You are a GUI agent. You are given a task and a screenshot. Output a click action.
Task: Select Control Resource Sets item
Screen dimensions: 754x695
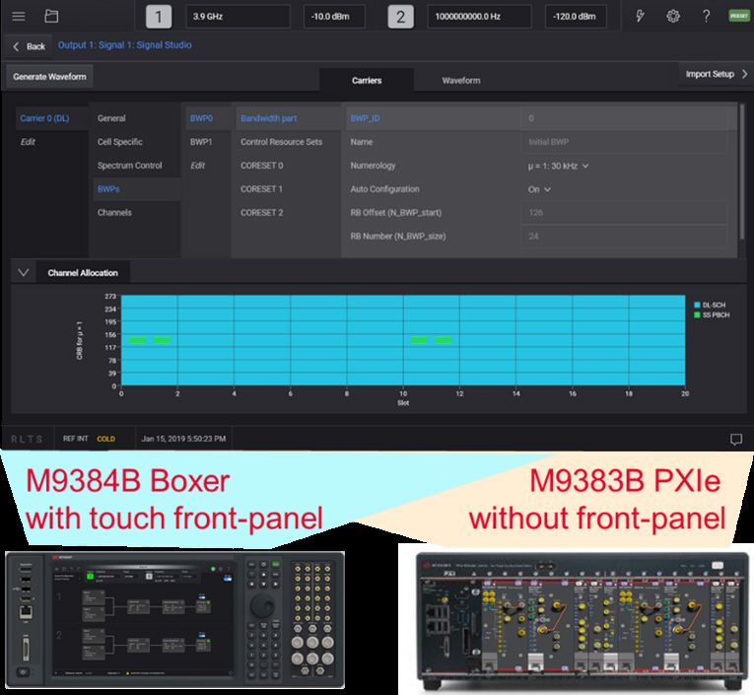point(288,142)
